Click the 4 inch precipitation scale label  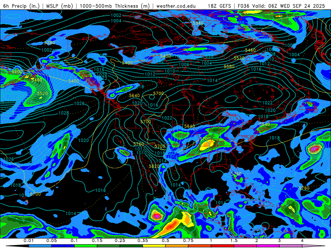302,241
